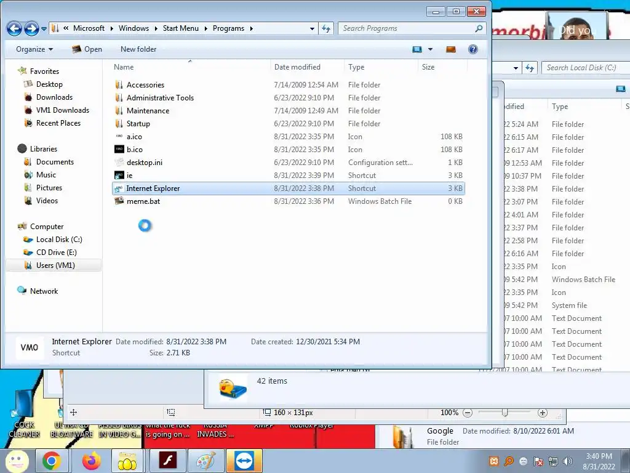Click the Windows breadcrumb

134,28
